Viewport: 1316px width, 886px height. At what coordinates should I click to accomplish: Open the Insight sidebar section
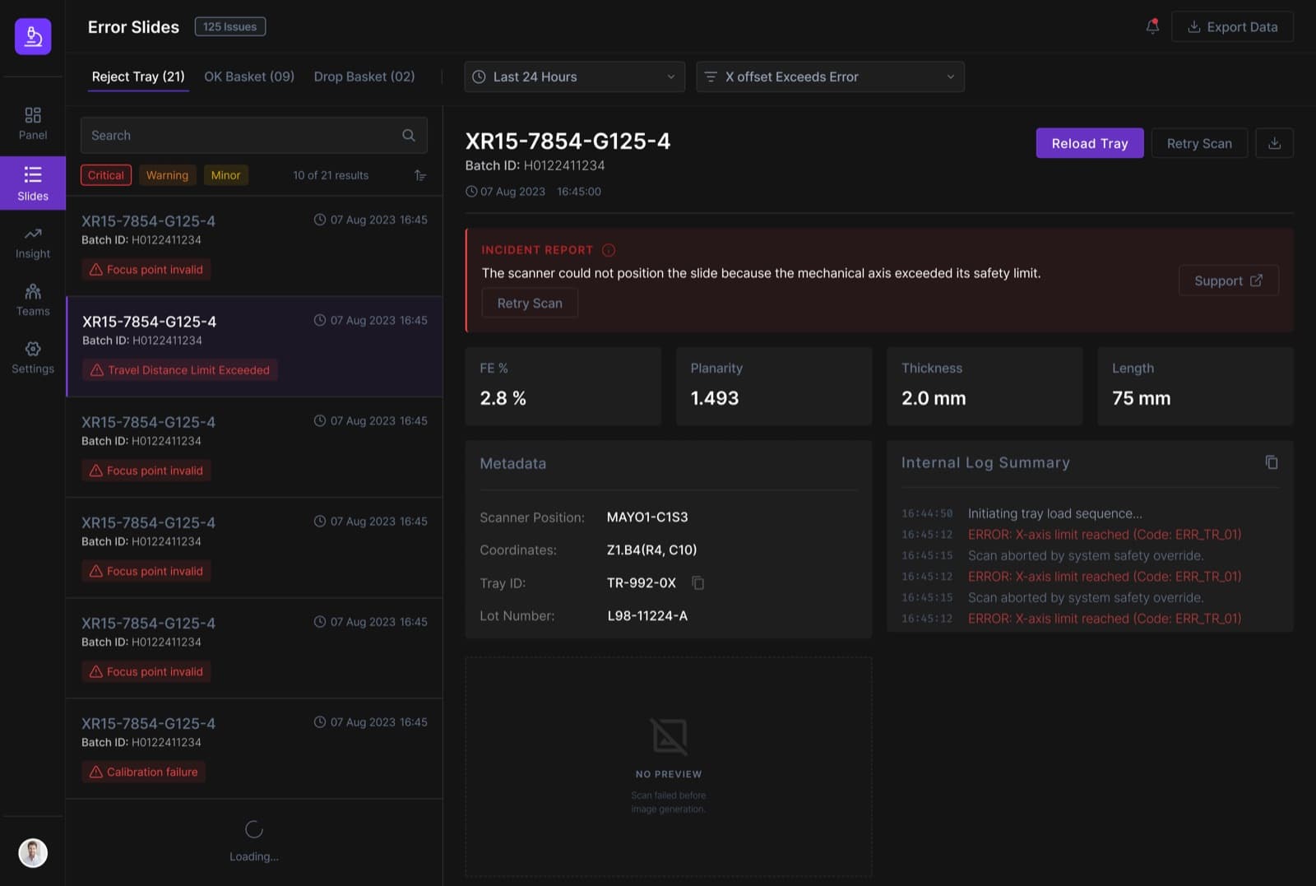(x=33, y=243)
